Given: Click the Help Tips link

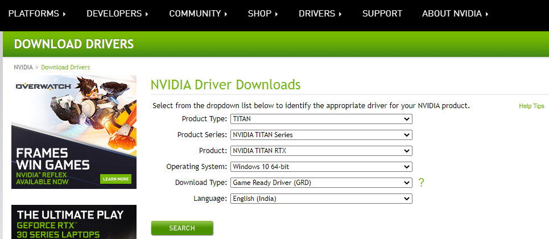Looking at the screenshot, I should [x=531, y=106].
